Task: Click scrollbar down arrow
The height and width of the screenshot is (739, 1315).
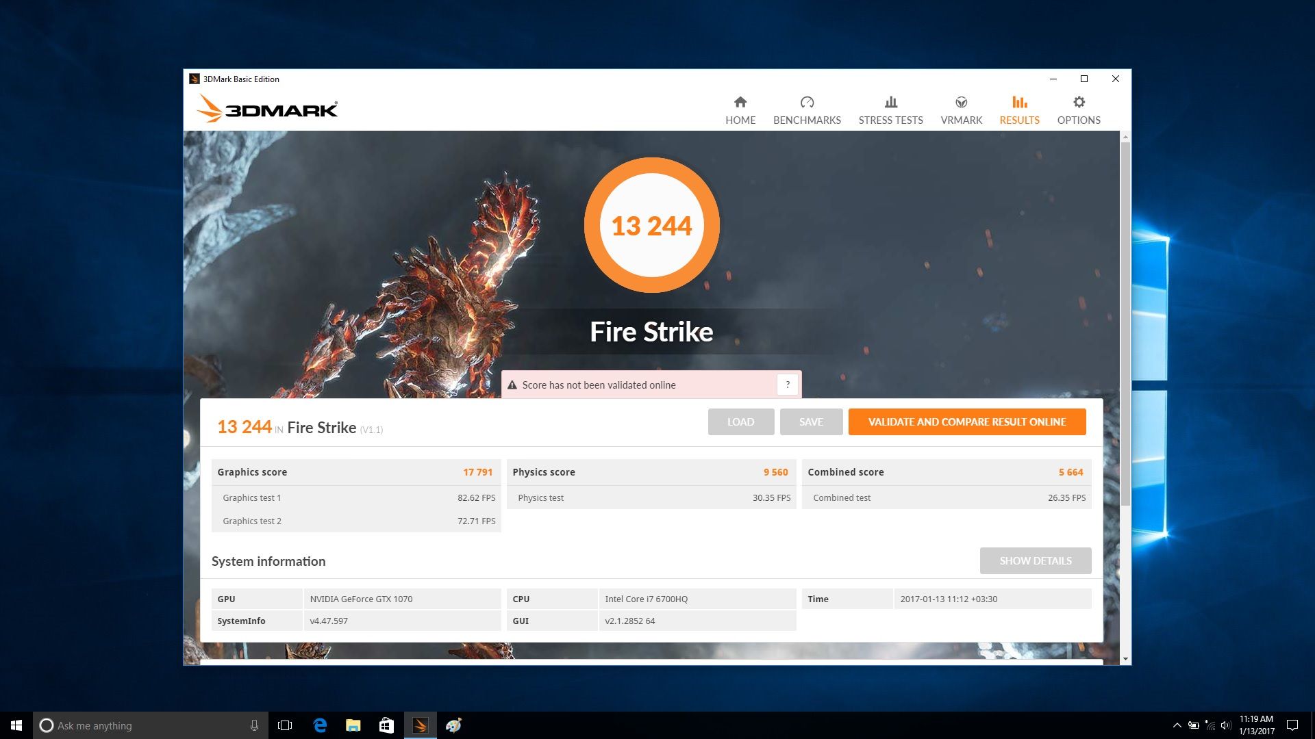Action: (1125, 659)
